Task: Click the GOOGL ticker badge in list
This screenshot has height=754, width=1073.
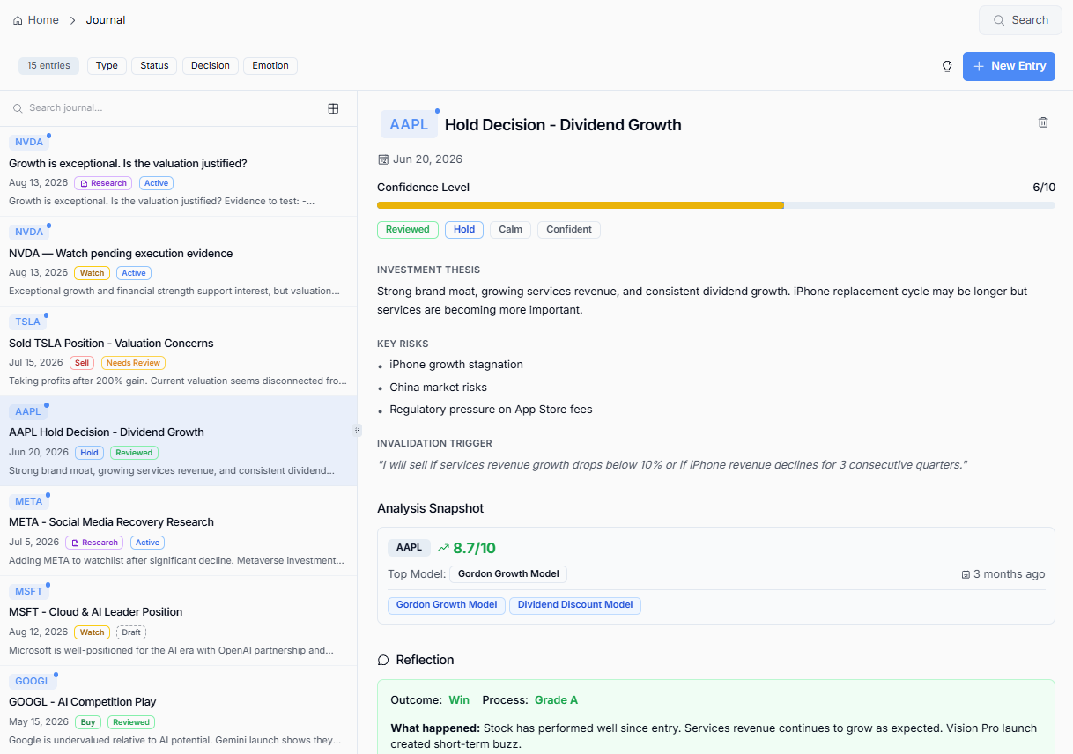Action: click(33, 681)
